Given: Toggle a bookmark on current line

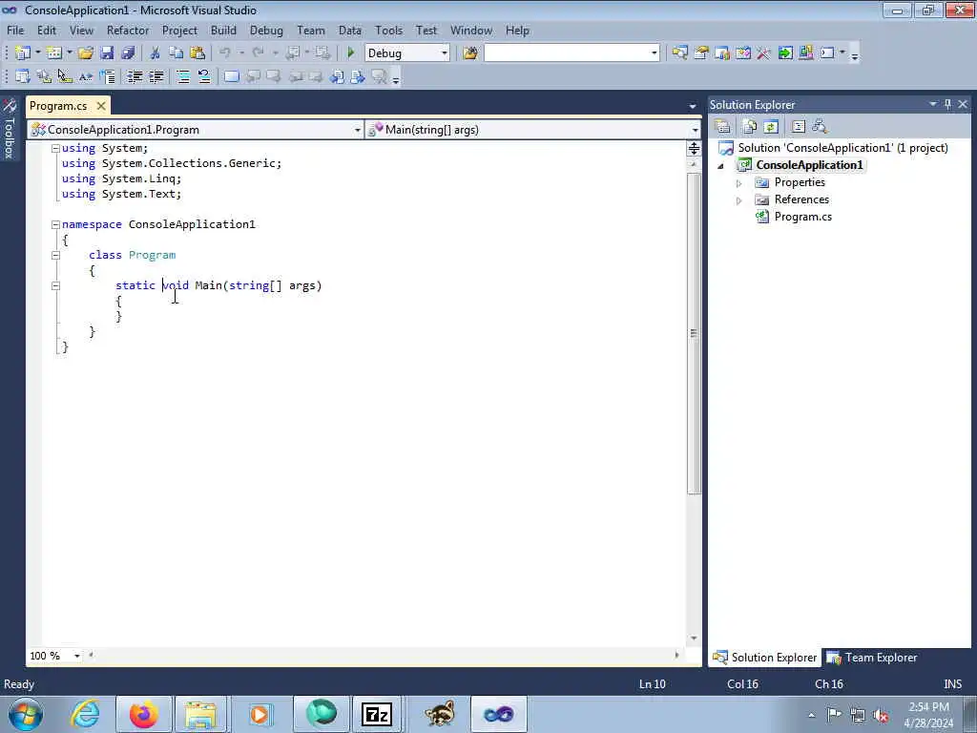Looking at the screenshot, I should click(231, 76).
